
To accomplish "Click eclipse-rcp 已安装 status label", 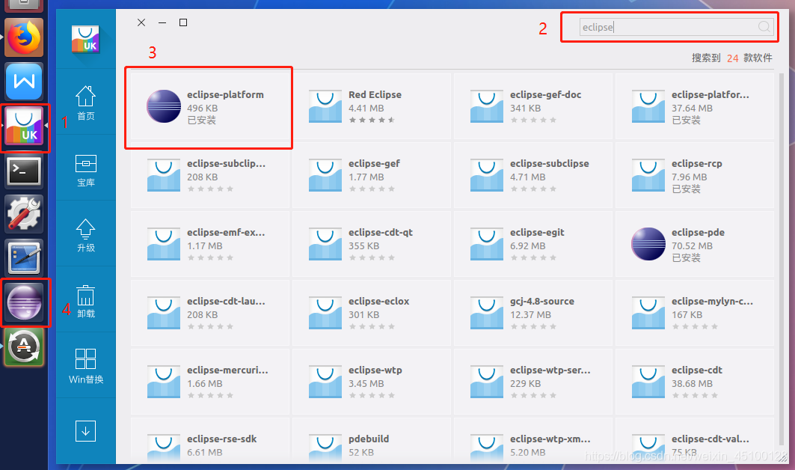I will [686, 189].
